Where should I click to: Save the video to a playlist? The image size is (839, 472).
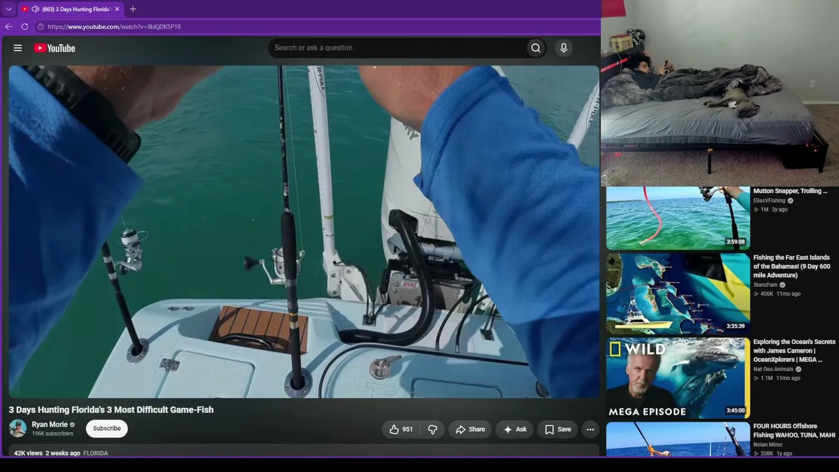click(558, 429)
